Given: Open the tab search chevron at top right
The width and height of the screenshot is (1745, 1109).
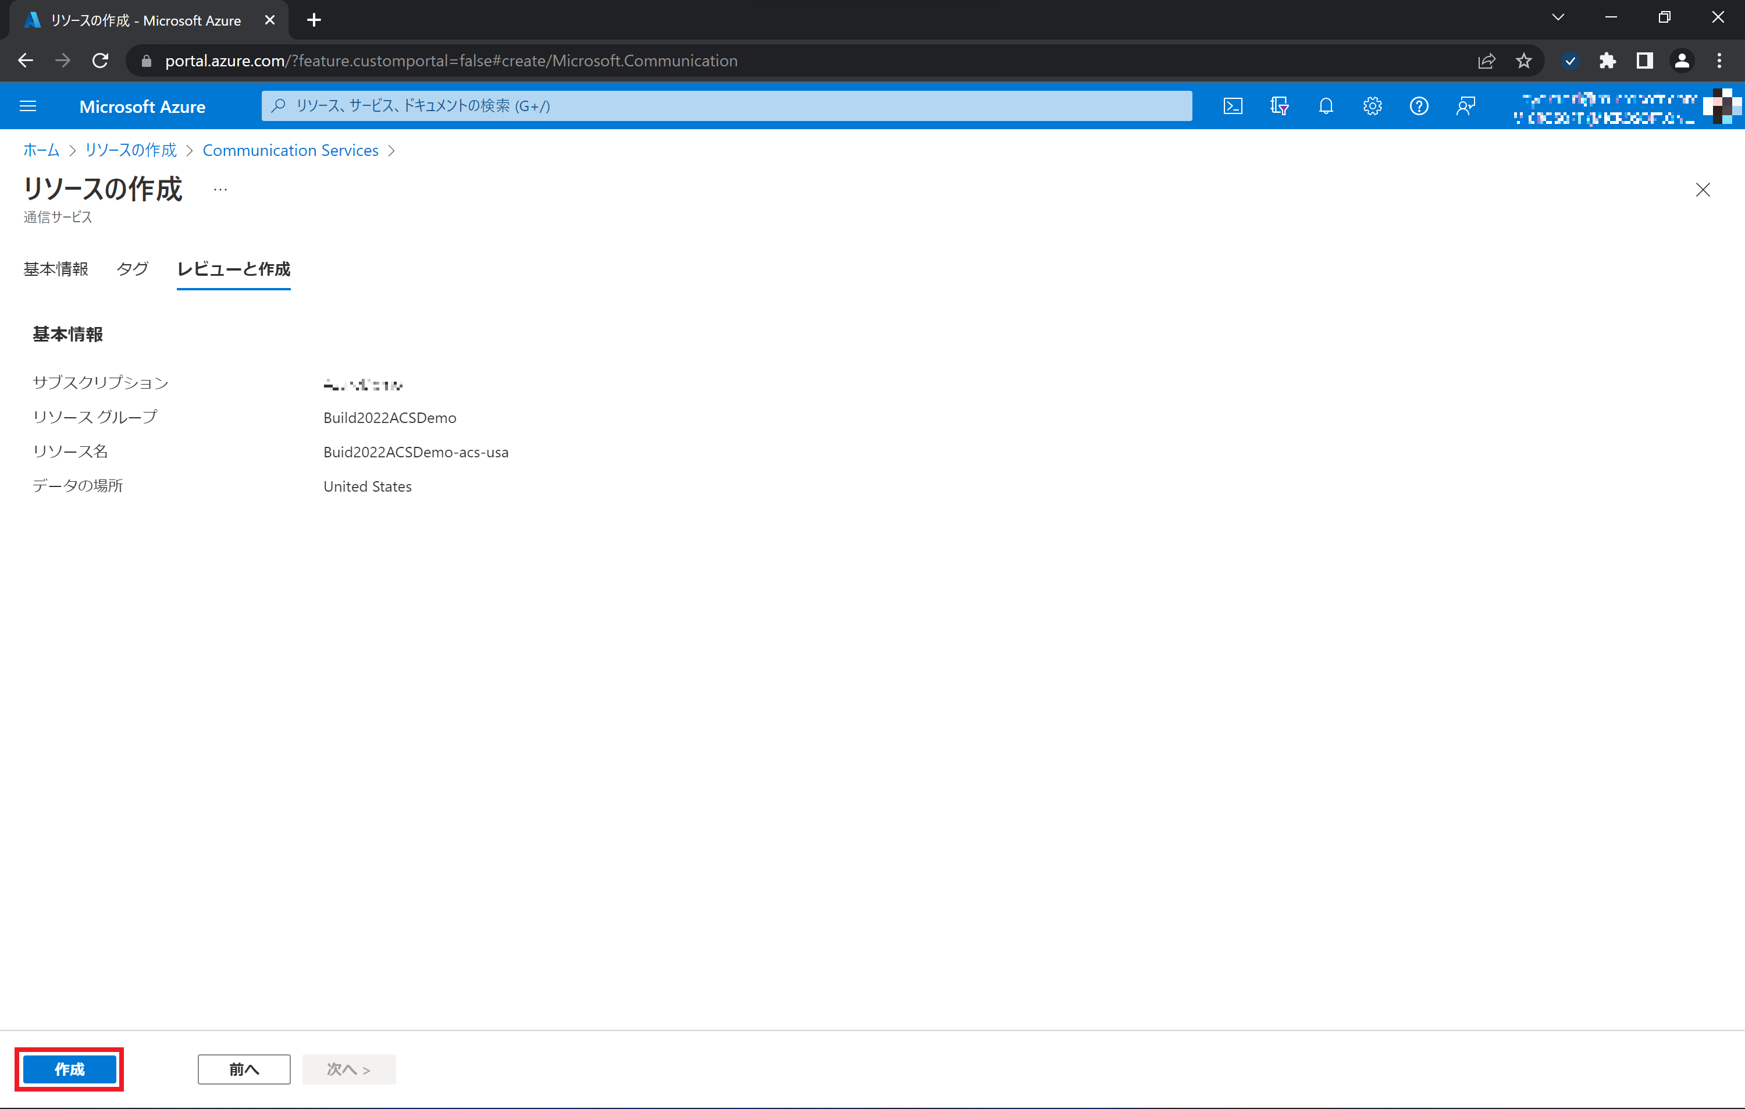Looking at the screenshot, I should point(1558,17).
